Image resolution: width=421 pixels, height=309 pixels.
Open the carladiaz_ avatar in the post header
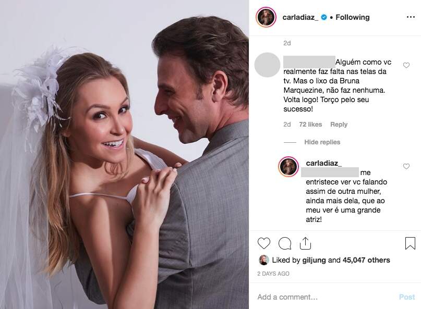pyautogui.click(x=266, y=17)
